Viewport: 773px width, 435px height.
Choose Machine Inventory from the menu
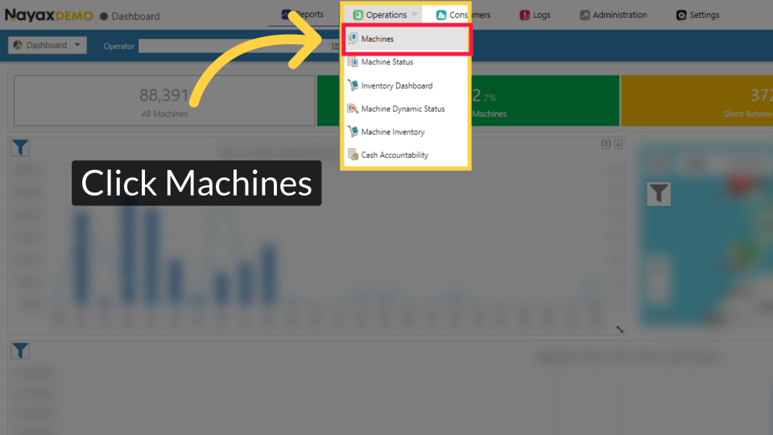tap(392, 132)
